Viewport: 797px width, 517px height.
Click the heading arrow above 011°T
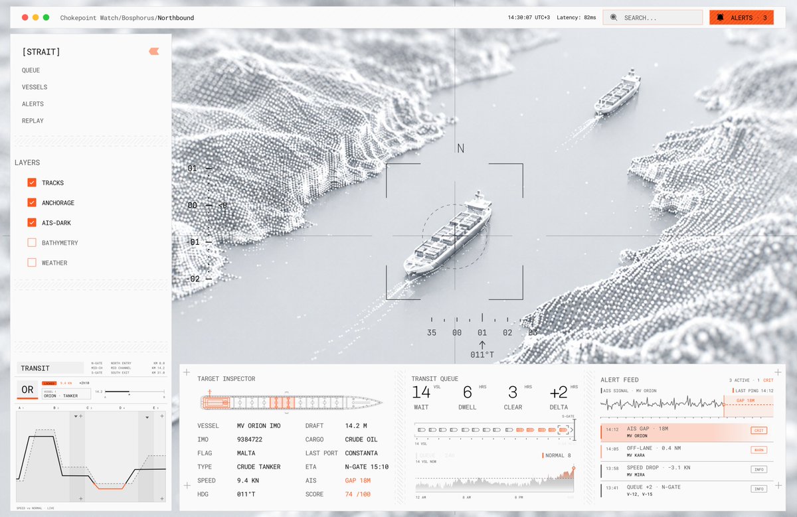(482, 344)
